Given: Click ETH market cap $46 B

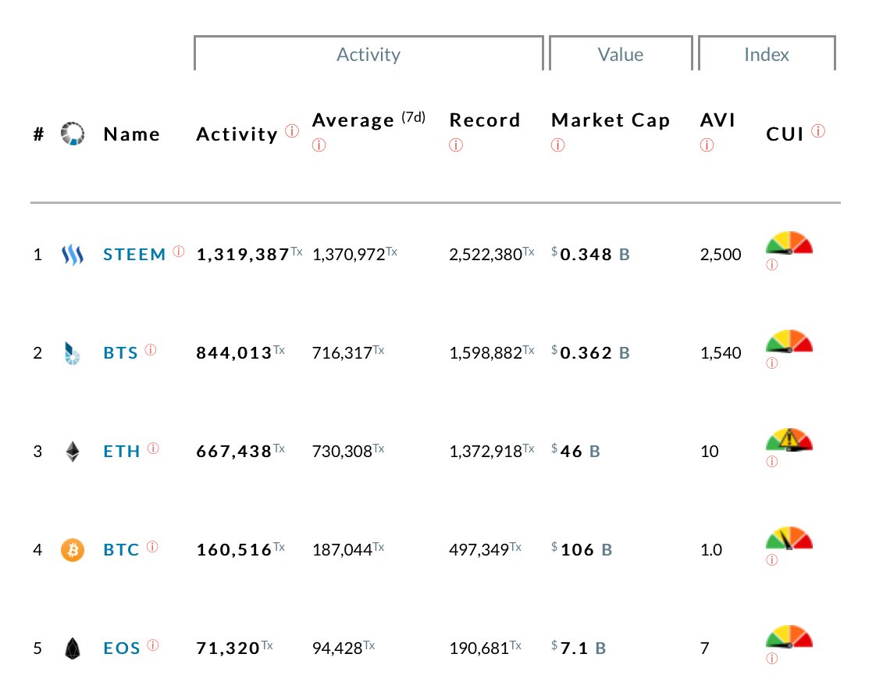Looking at the screenshot, I should [x=575, y=451].
